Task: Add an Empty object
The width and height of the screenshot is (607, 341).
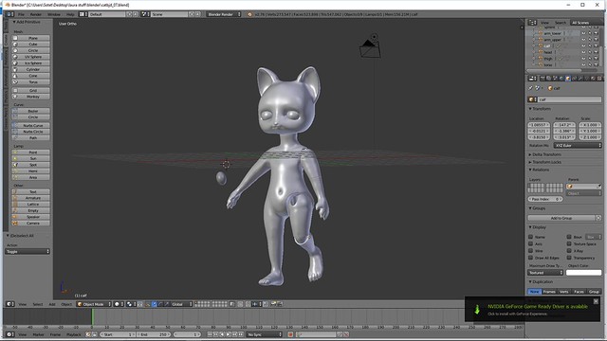Action: (30, 210)
